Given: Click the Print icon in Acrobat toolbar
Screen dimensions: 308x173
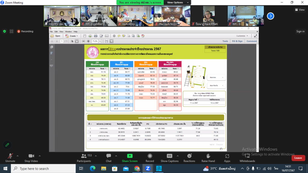Looking at the screenshot, I should 96,36.
